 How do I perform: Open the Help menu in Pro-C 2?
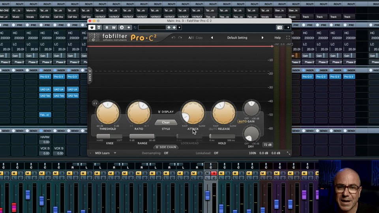tap(278, 38)
